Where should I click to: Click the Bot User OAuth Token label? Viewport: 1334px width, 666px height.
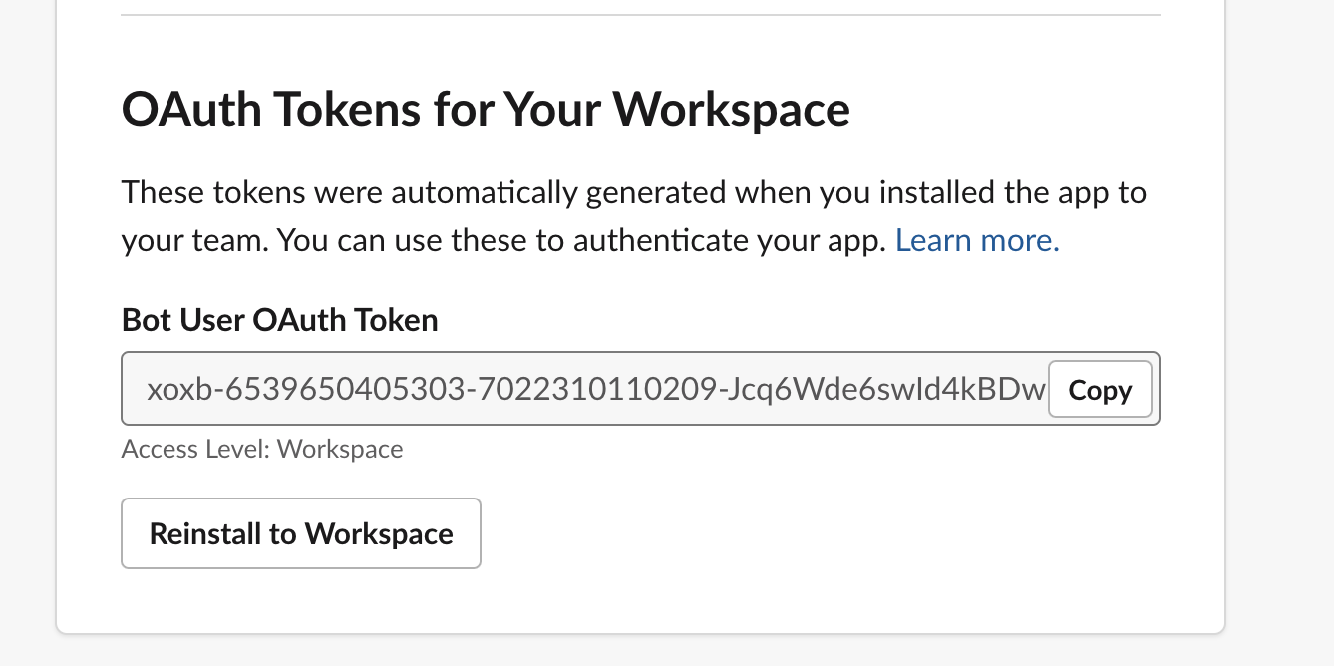(279, 320)
